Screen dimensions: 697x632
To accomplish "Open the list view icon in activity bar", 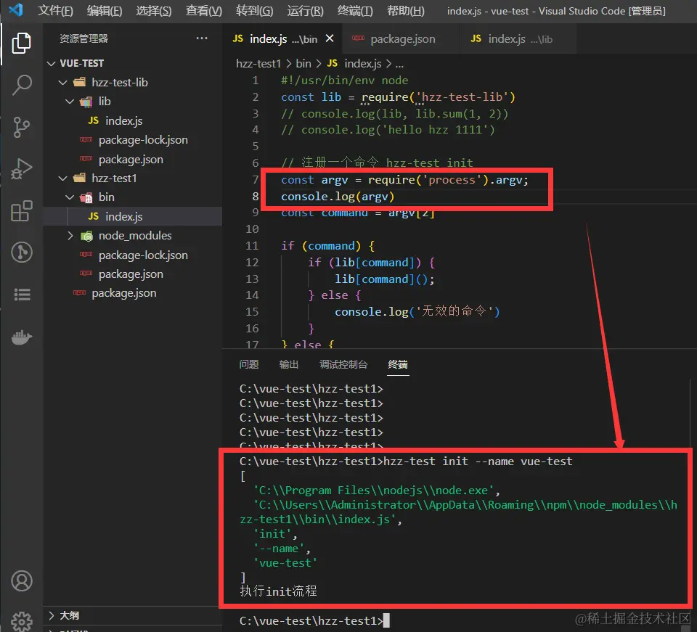I will [x=22, y=294].
